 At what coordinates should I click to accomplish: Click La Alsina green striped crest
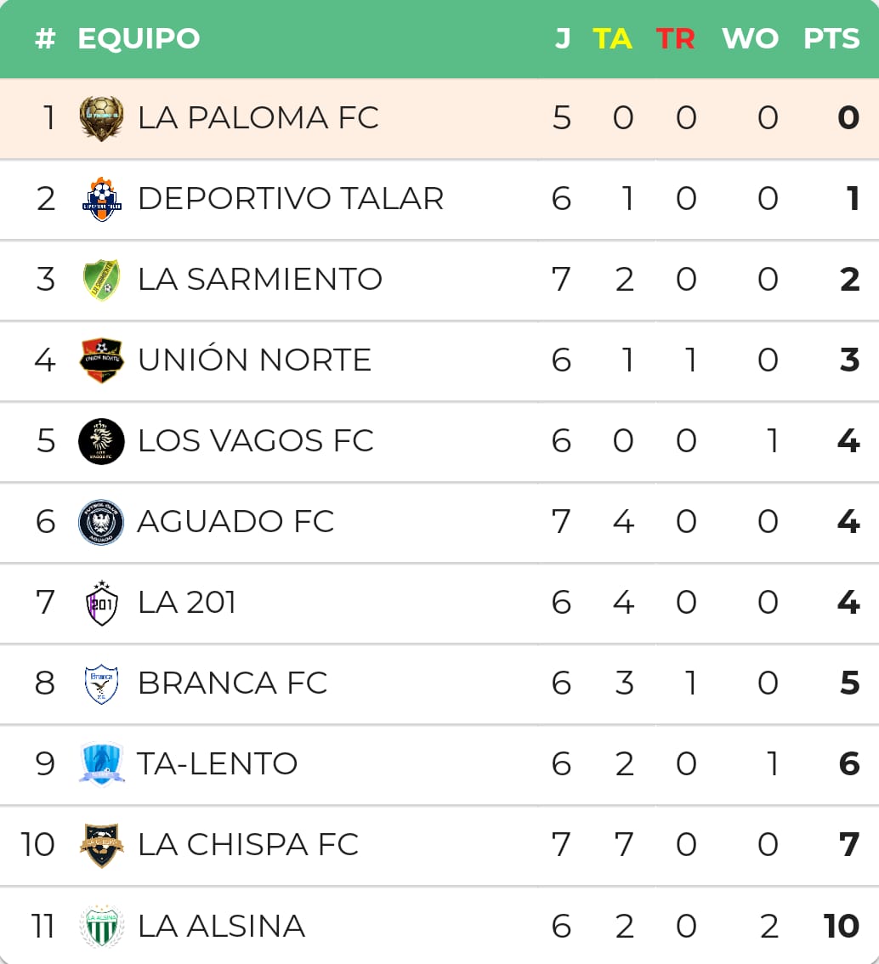101,926
